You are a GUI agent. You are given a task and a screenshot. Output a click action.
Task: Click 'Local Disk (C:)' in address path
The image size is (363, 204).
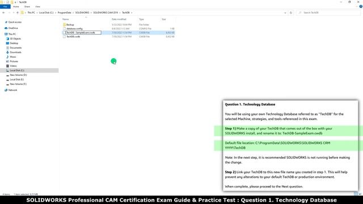point(46,12)
